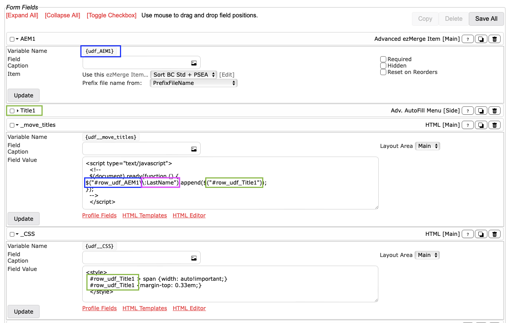
Task: Open HTML Templates under _CSS
Action: coord(145,308)
